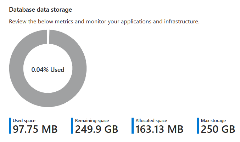Select the Allocated space label

click(151, 121)
